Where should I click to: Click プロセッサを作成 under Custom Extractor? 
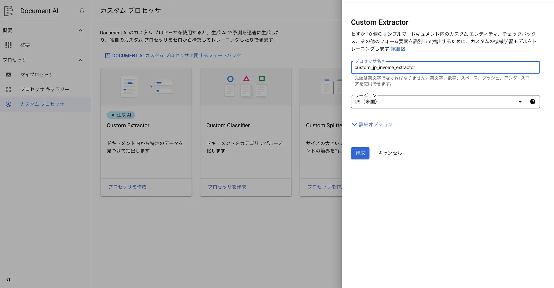click(127, 187)
